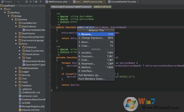Viewport: 184px width, 112px height.
Task: Expand the HttpFoundation folder
Action: [16, 68]
